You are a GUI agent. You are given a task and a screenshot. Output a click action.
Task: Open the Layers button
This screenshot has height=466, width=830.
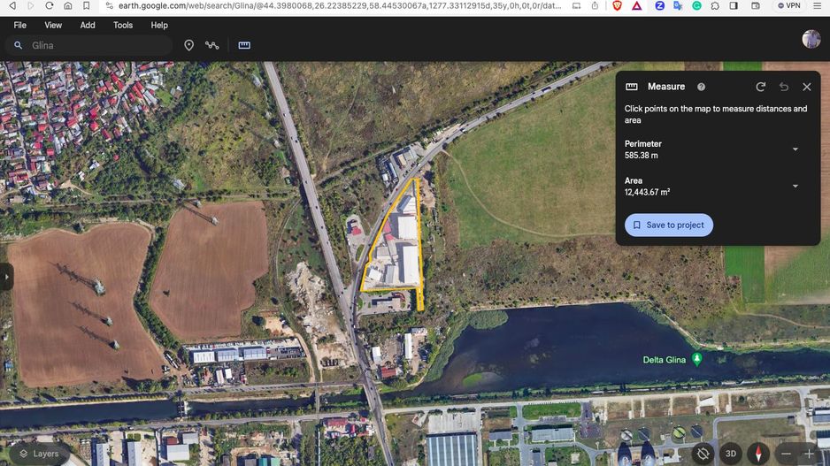39,454
